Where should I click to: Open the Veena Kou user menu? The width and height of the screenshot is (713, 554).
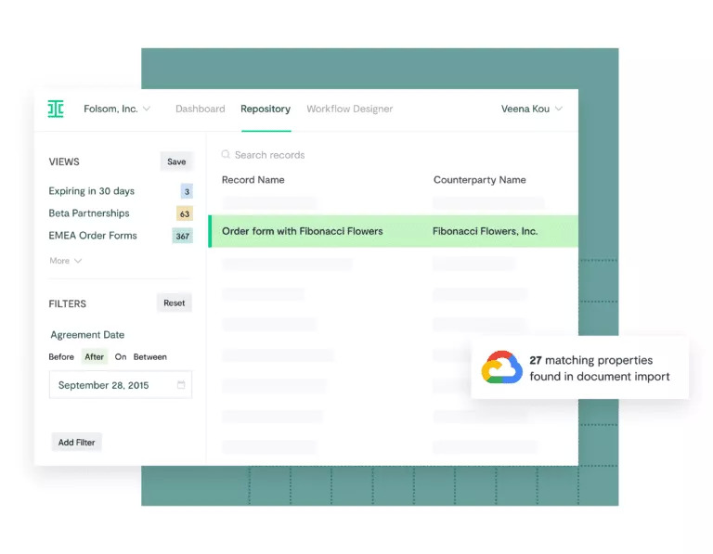[532, 110]
